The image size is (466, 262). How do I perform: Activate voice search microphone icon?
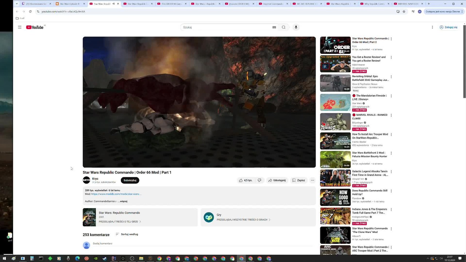point(296,27)
